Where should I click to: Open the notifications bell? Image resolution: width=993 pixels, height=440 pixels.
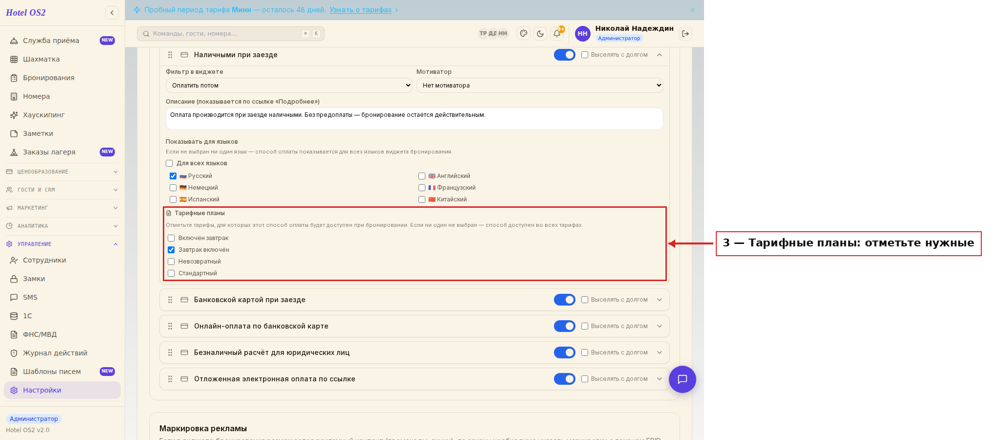(x=557, y=34)
